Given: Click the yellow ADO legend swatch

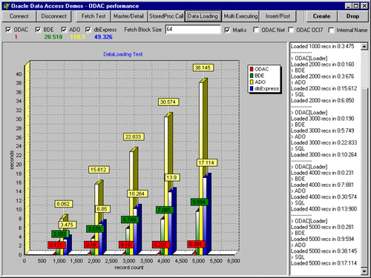Looking at the screenshot, I should tap(252, 82).
